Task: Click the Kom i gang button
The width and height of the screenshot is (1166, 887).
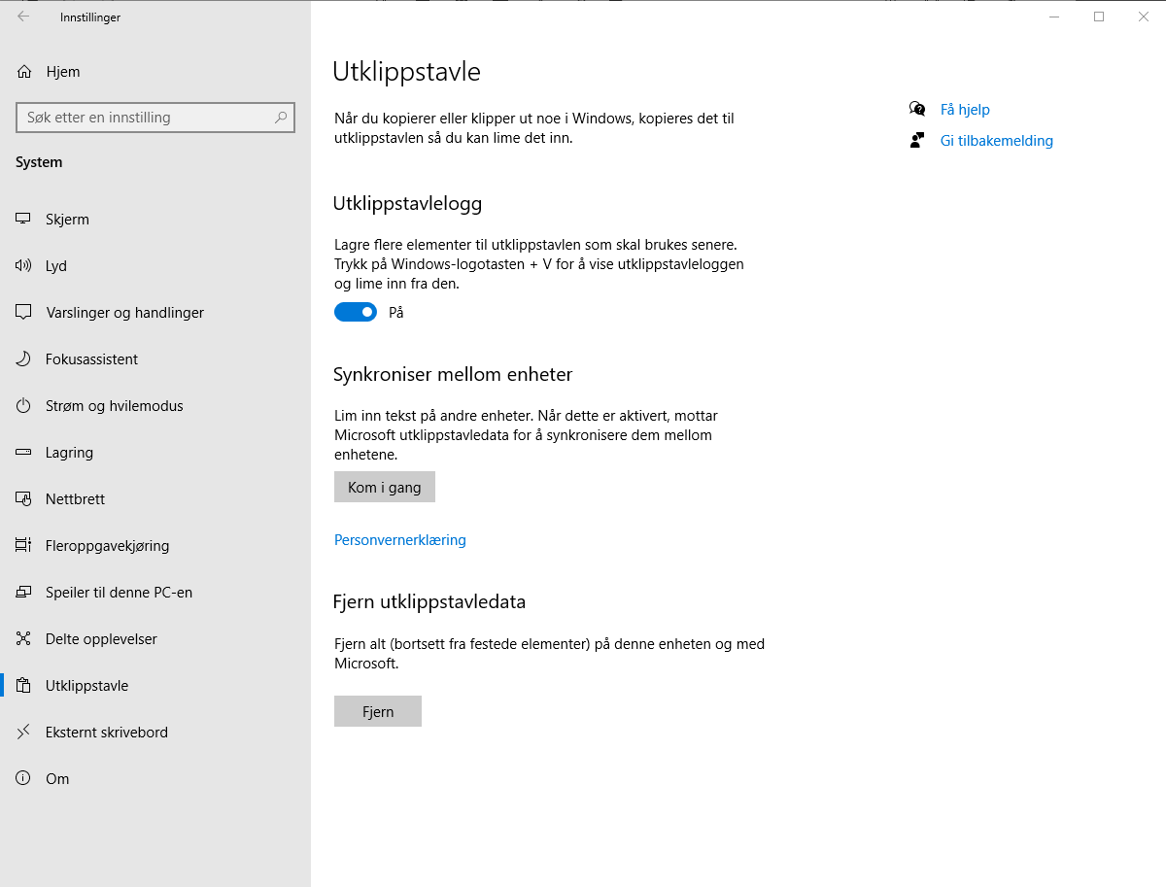Action: [x=384, y=487]
